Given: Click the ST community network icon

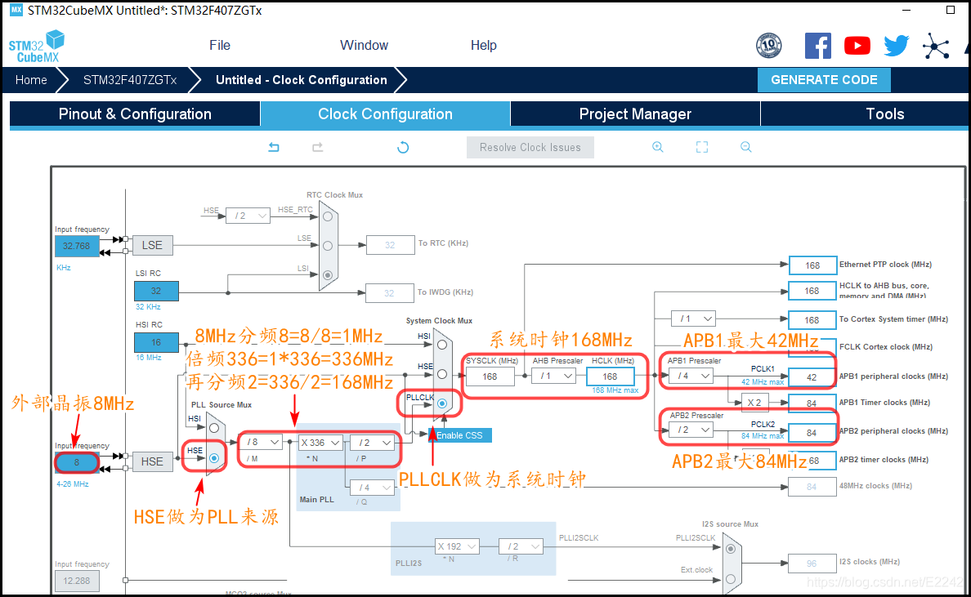Looking at the screenshot, I should [936, 47].
